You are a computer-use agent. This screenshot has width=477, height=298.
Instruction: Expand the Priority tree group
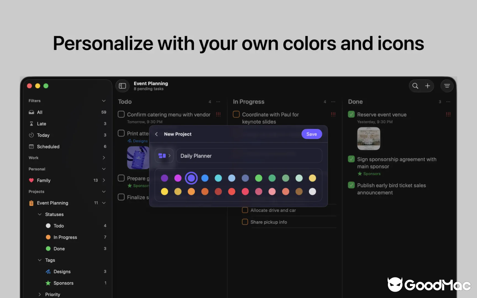pyautogui.click(x=40, y=294)
